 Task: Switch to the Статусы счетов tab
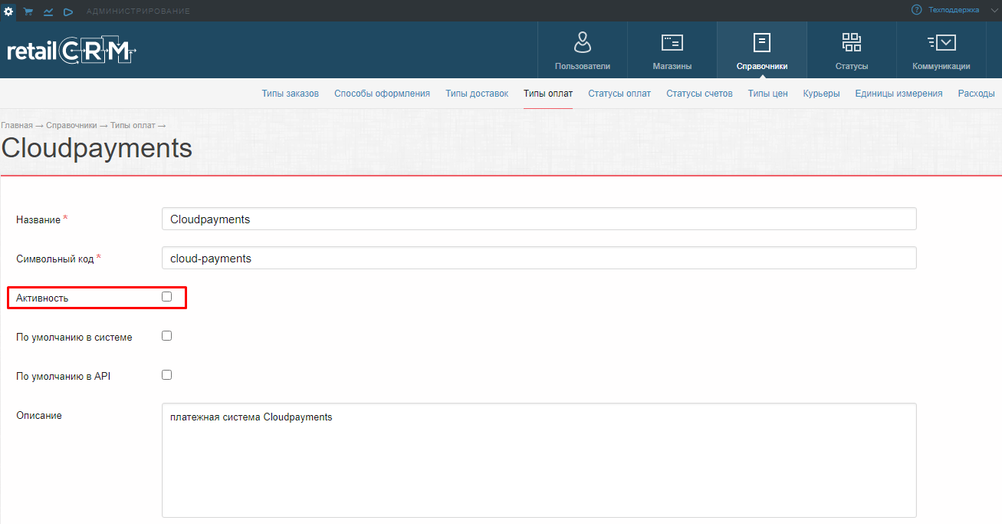699,94
